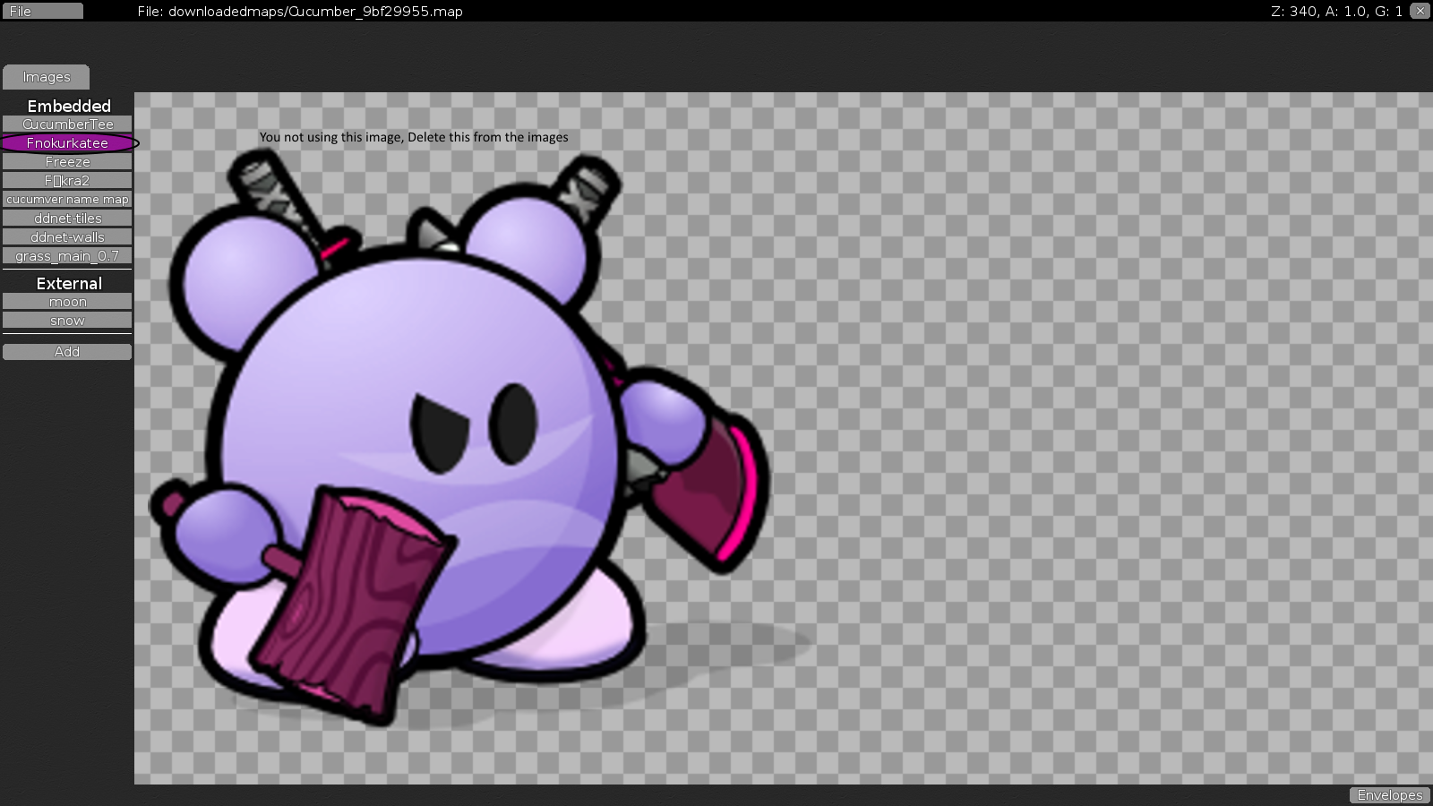The width and height of the screenshot is (1433, 806).
Task: Click the unused image warning text
Action: point(413,137)
